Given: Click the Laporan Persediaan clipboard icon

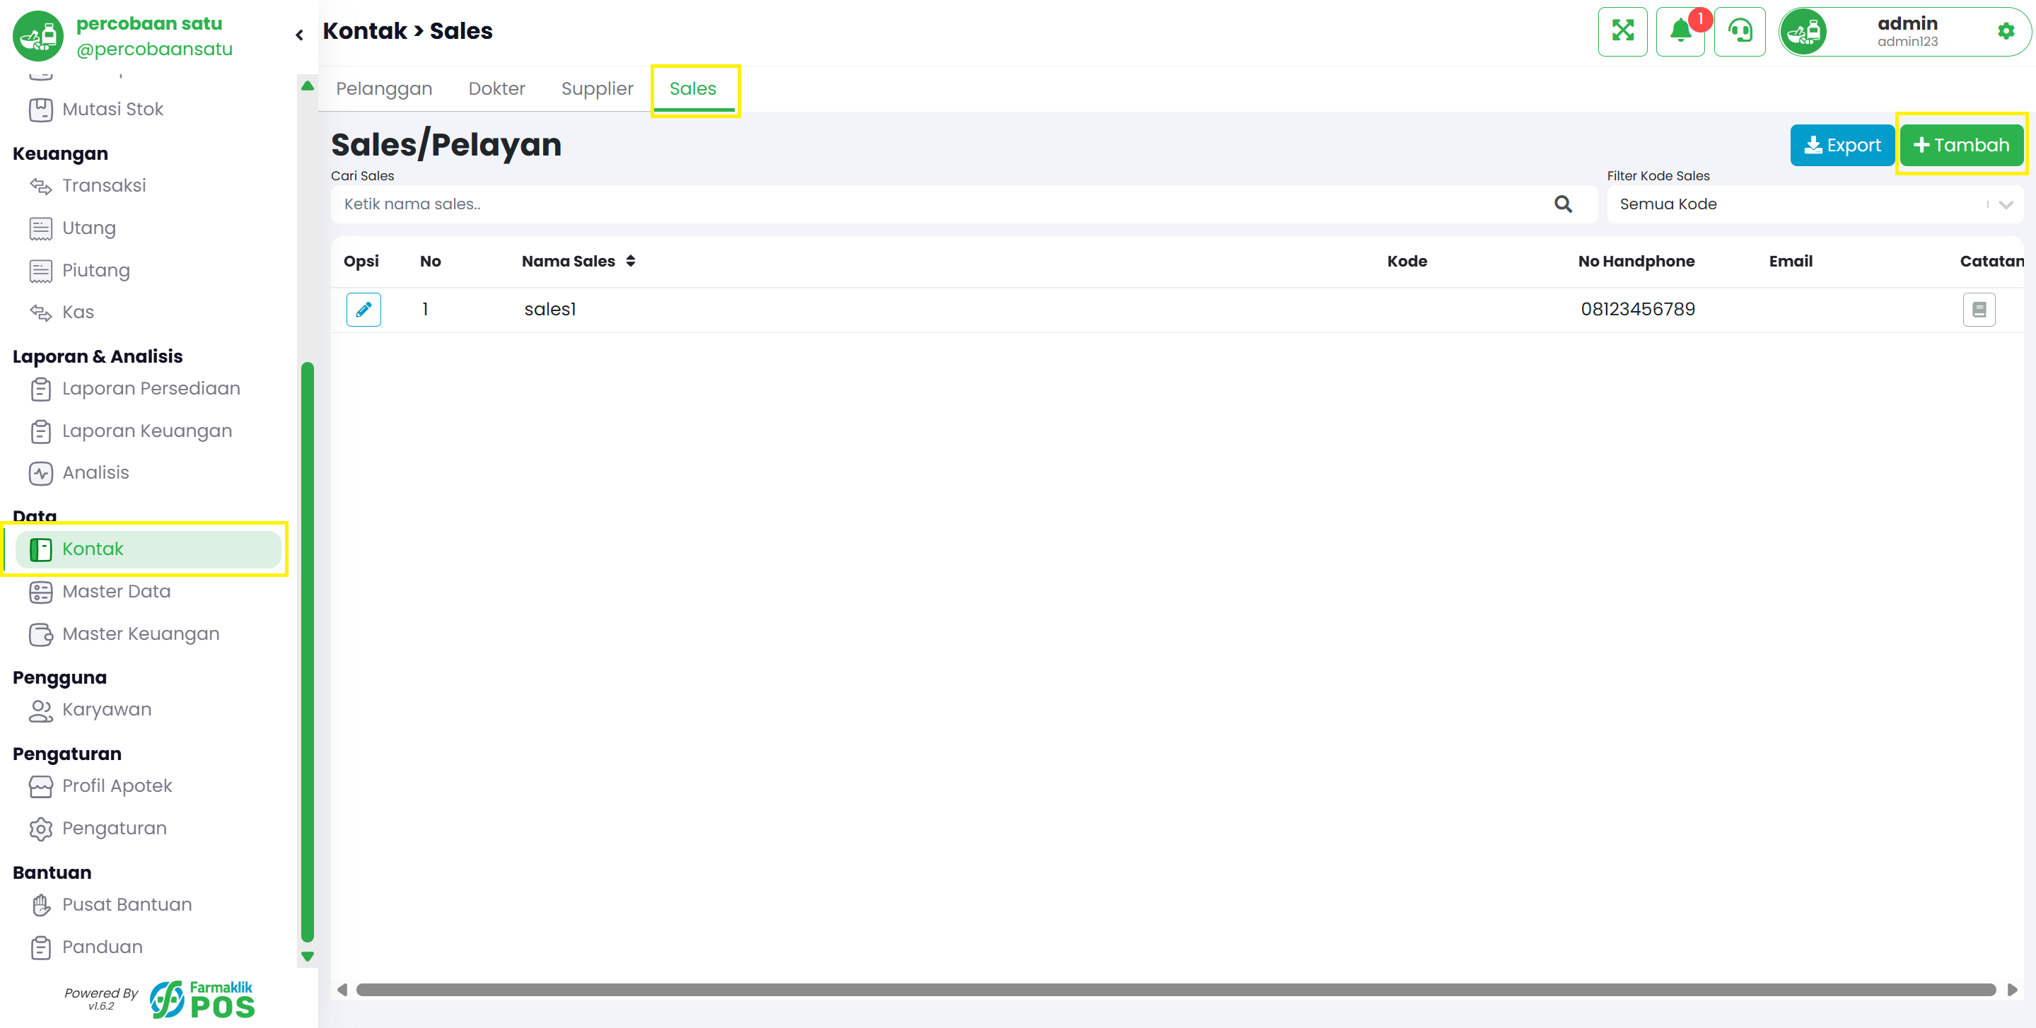Looking at the screenshot, I should (41, 389).
